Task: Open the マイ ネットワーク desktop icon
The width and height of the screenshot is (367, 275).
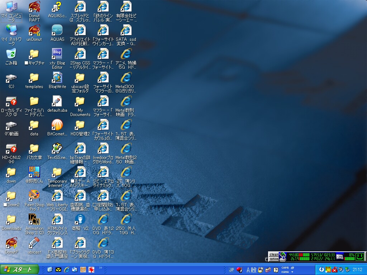Action: click(x=11, y=35)
